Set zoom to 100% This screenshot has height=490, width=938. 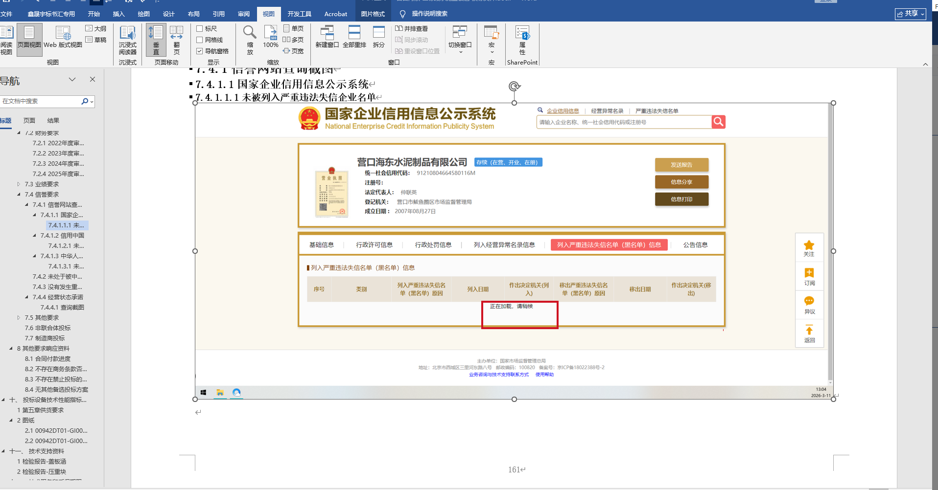click(x=271, y=38)
